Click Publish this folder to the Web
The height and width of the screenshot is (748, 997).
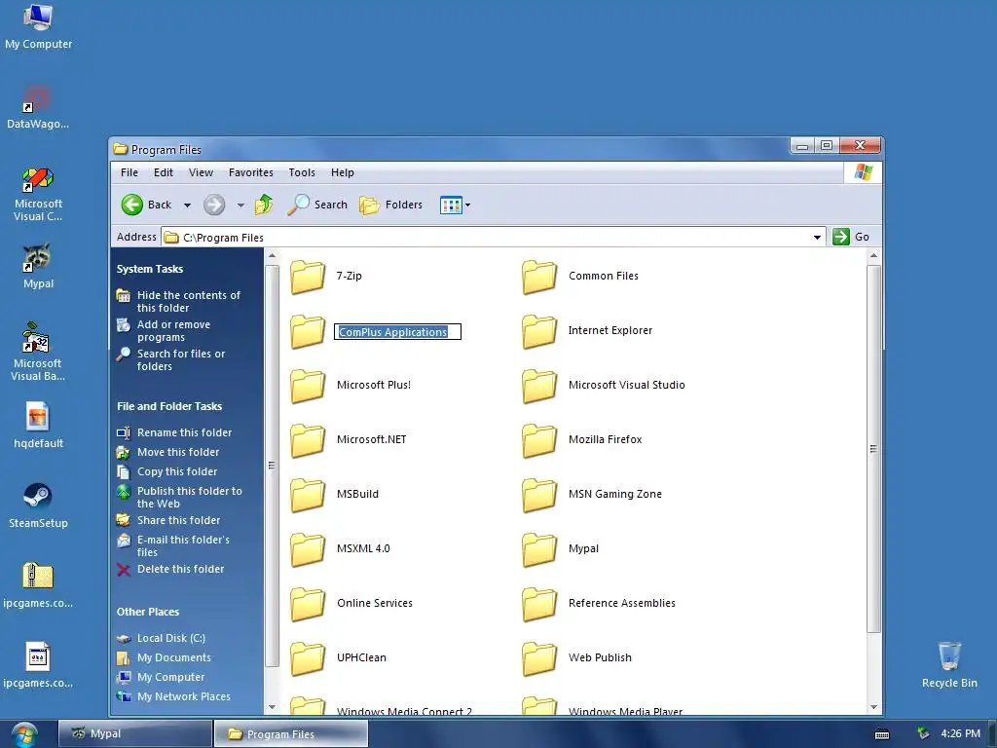(x=190, y=498)
